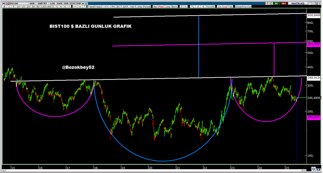Select the 20-minute period
The width and height of the screenshot is (323, 173).
(x=28, y=6)
